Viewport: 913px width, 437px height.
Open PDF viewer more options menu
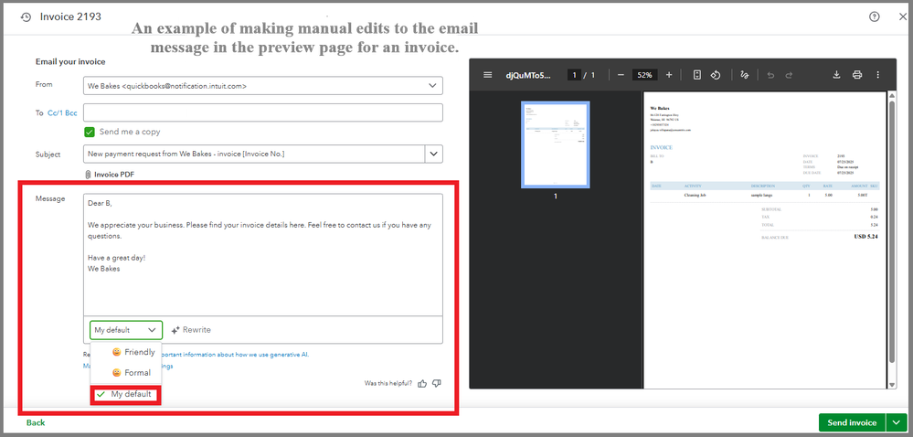point(878,75)
